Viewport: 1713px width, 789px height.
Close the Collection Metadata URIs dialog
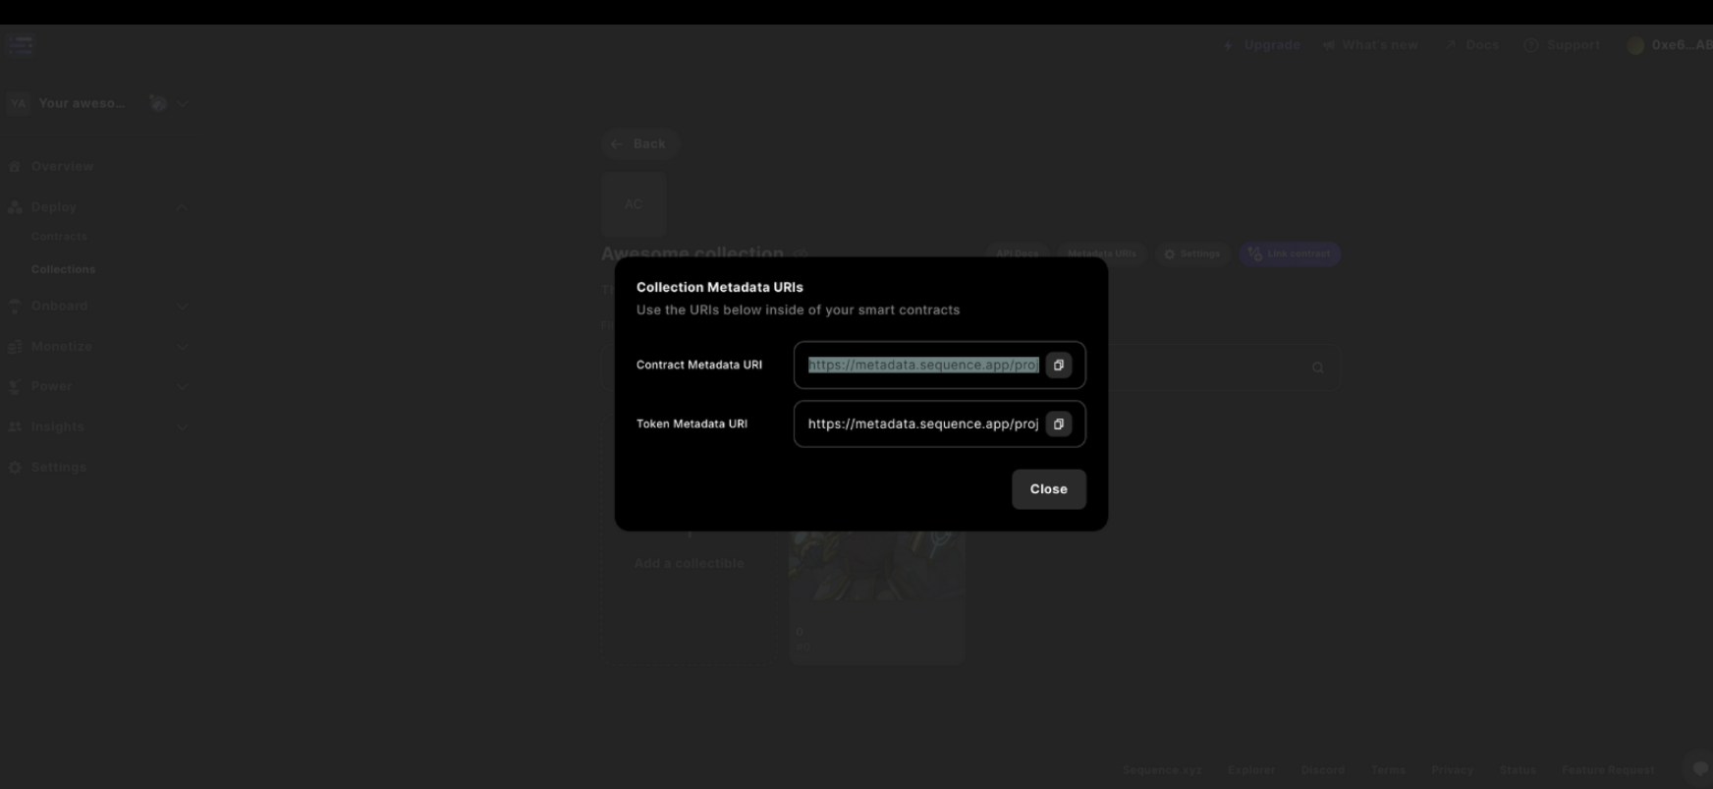[x=1048, y=489]
